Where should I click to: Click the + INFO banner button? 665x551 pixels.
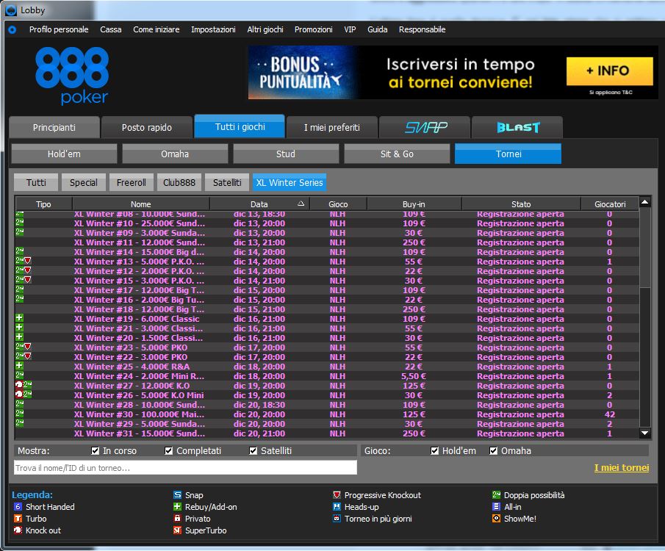(x=609, y=71)
